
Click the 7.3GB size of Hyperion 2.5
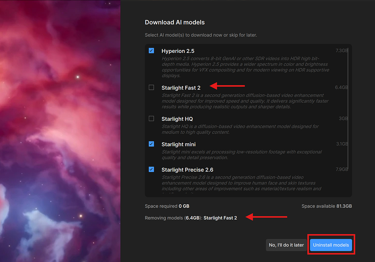point(342,50)
